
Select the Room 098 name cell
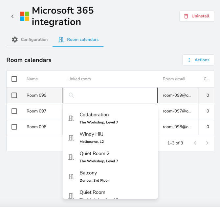(36, 127)
